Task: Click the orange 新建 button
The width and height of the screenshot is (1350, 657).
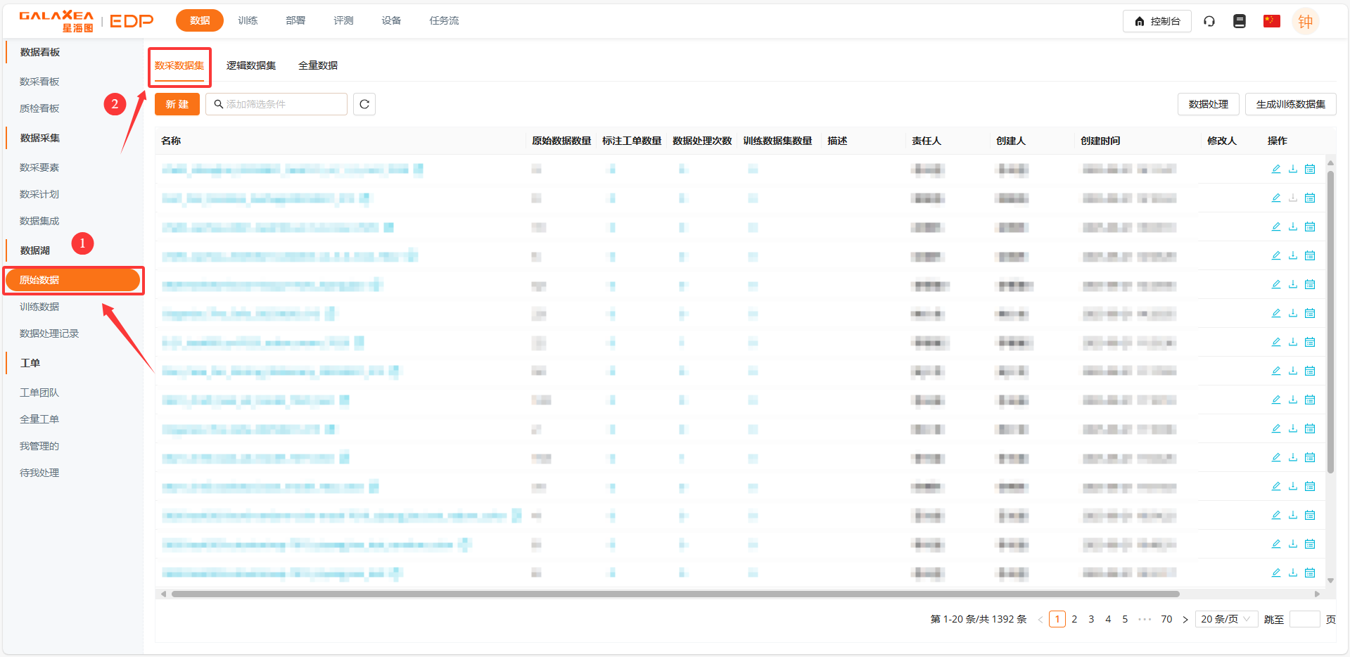Action: coord(177,104)
